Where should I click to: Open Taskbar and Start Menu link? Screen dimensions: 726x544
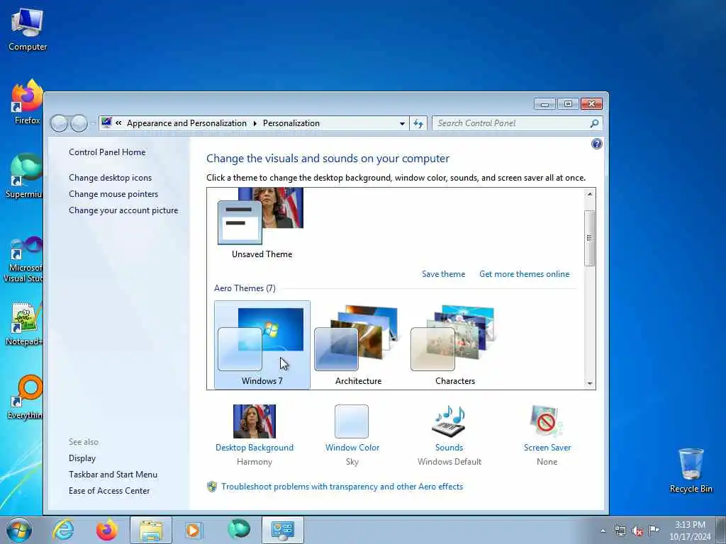pos(113,474)
